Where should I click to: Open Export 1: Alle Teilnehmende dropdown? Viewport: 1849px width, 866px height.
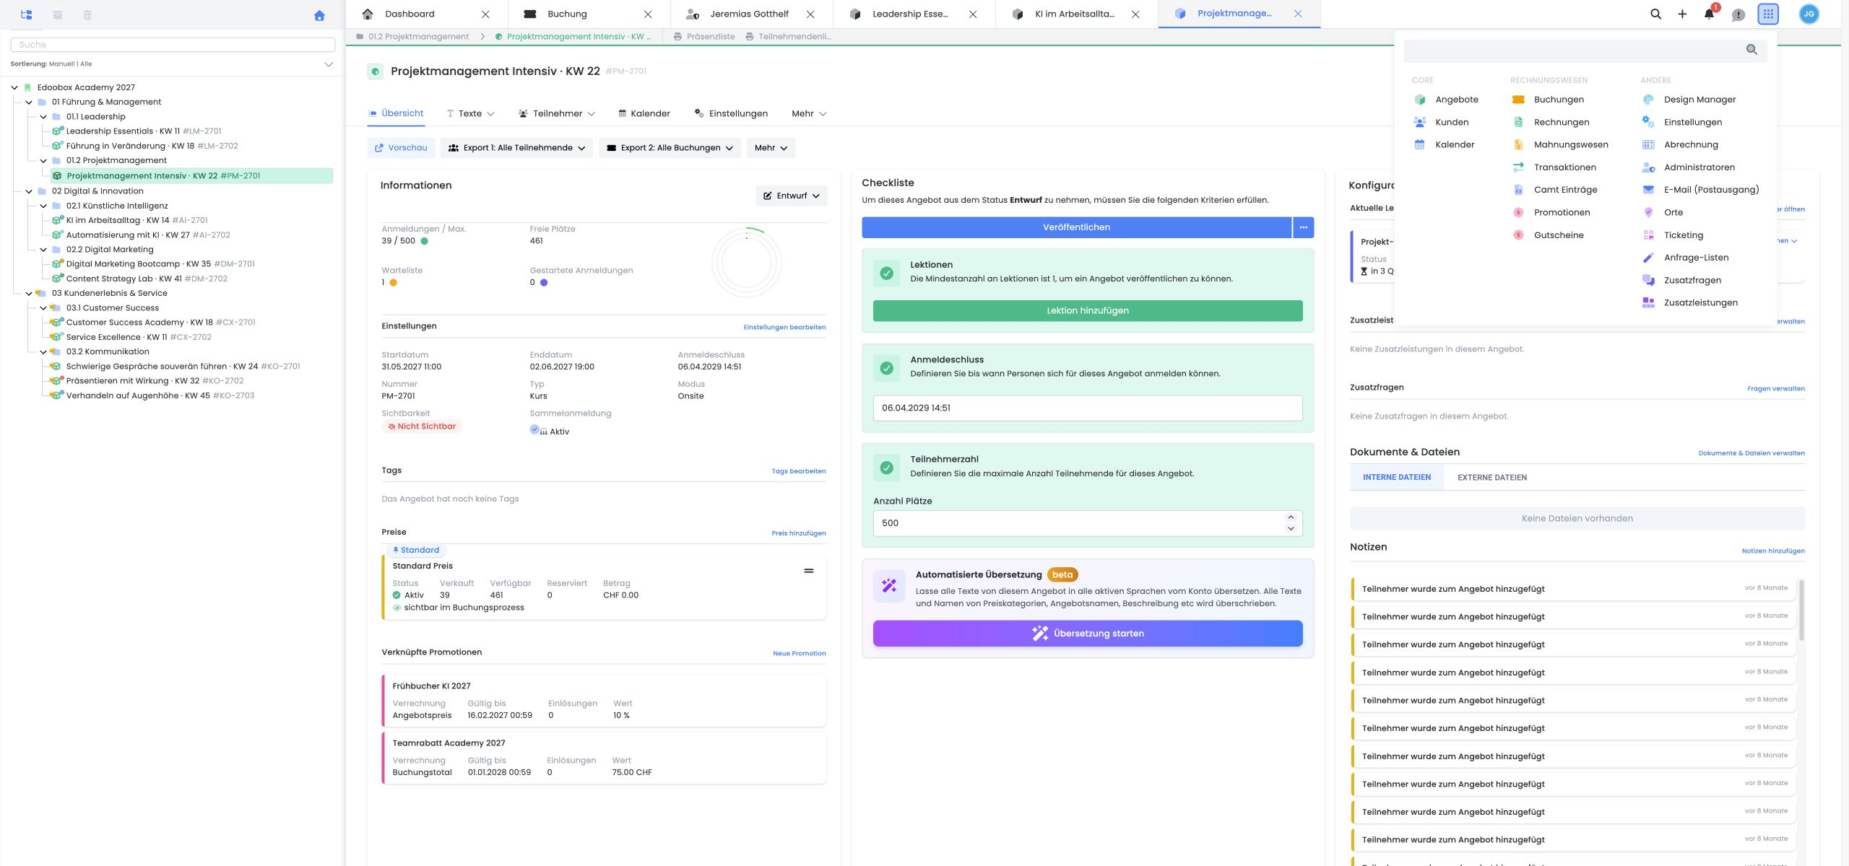[516, 148]
